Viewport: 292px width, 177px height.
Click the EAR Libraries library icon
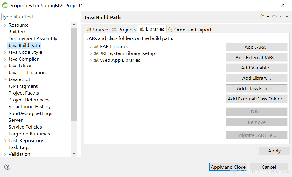tap(96, 47)
